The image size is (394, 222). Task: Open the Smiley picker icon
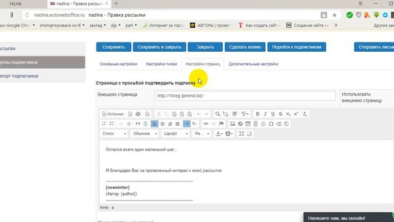point(263,123)
